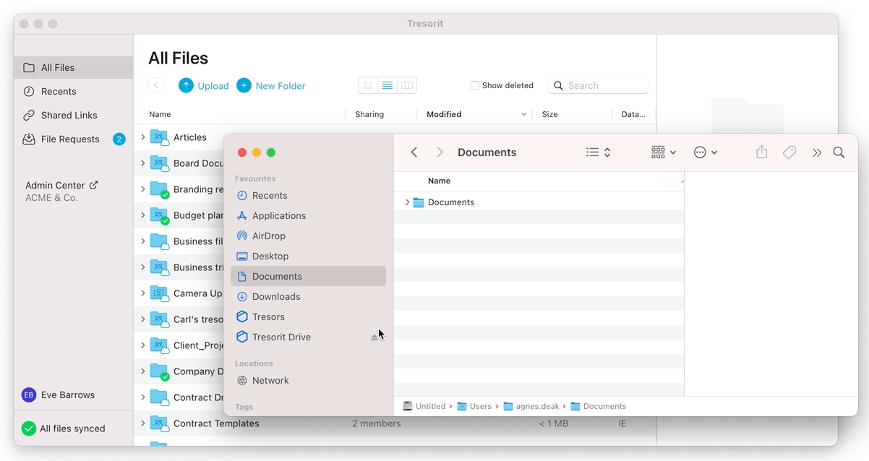
Task: Expand the Articles folder in Tresorit
Action: [x=143, y=137]
